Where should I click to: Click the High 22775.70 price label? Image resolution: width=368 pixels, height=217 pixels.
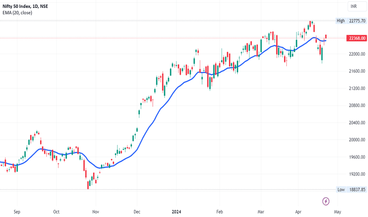click(351, 21)
